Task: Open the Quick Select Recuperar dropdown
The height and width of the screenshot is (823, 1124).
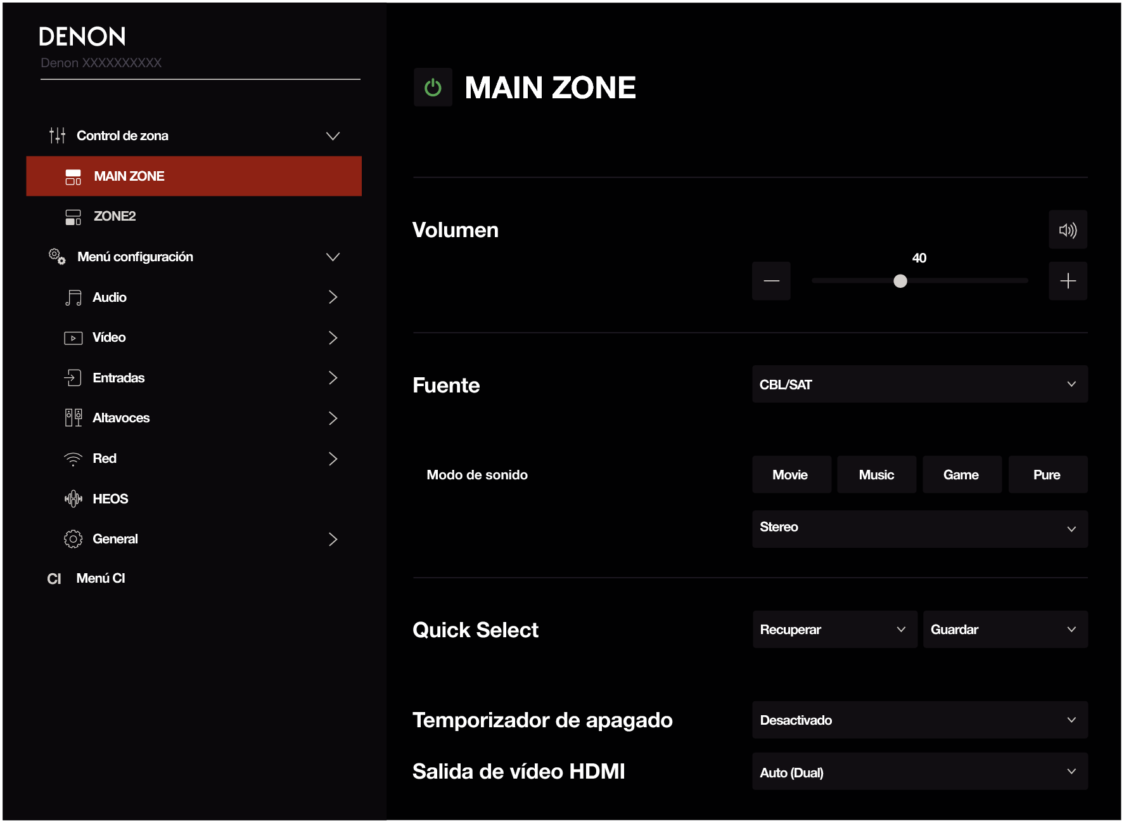Action: (x=834, y=630)
